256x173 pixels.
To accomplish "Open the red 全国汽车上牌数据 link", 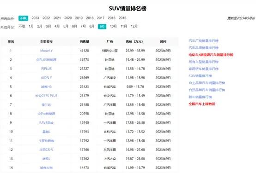I will pyautogui.click(x=202, y=104).
